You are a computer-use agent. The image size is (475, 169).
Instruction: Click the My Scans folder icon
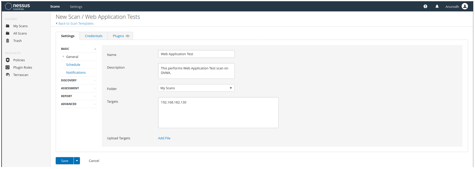(8, 26)
